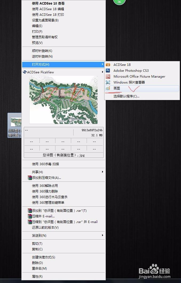Click 压缩并 E-mail... entry
181x283 pixels.
(x=43, y=216)
